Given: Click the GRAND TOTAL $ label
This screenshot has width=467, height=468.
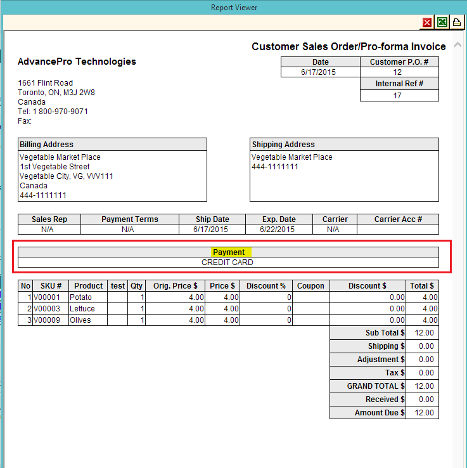Looking at the screenshot, I should [x=372, y=386].
